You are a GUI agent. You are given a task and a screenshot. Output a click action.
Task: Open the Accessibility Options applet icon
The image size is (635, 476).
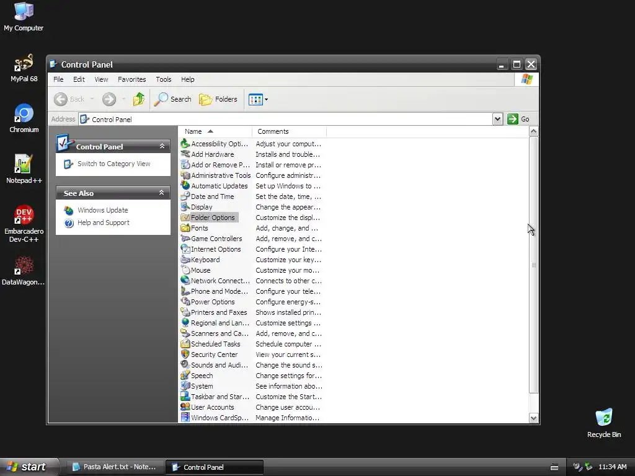coord(185,144)
